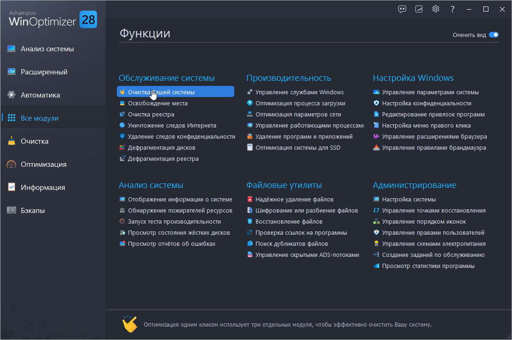Click battery icon beside 'Управление схемами электропитания'
512x340 pixels.
point(376,243)
